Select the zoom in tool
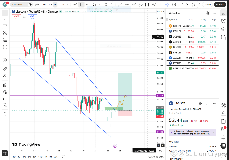Viewport: 229px width, 160px height. [5, 76]
